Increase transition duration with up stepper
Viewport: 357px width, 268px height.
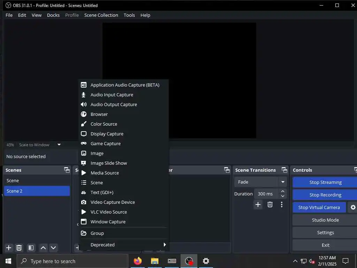283,191
